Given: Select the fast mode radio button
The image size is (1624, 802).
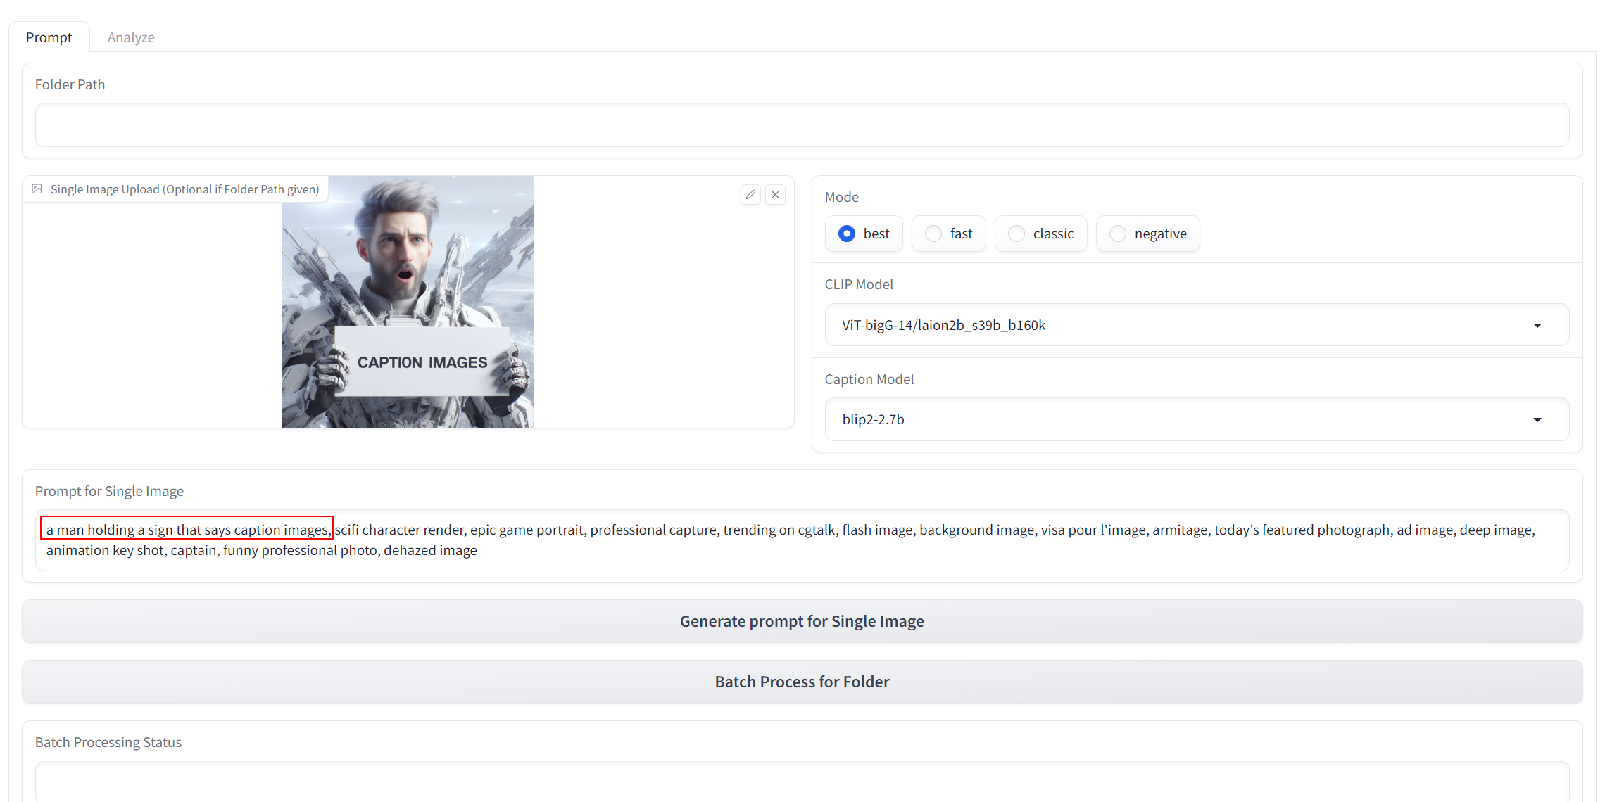Looking at the screenshot, I should (933, 234).
